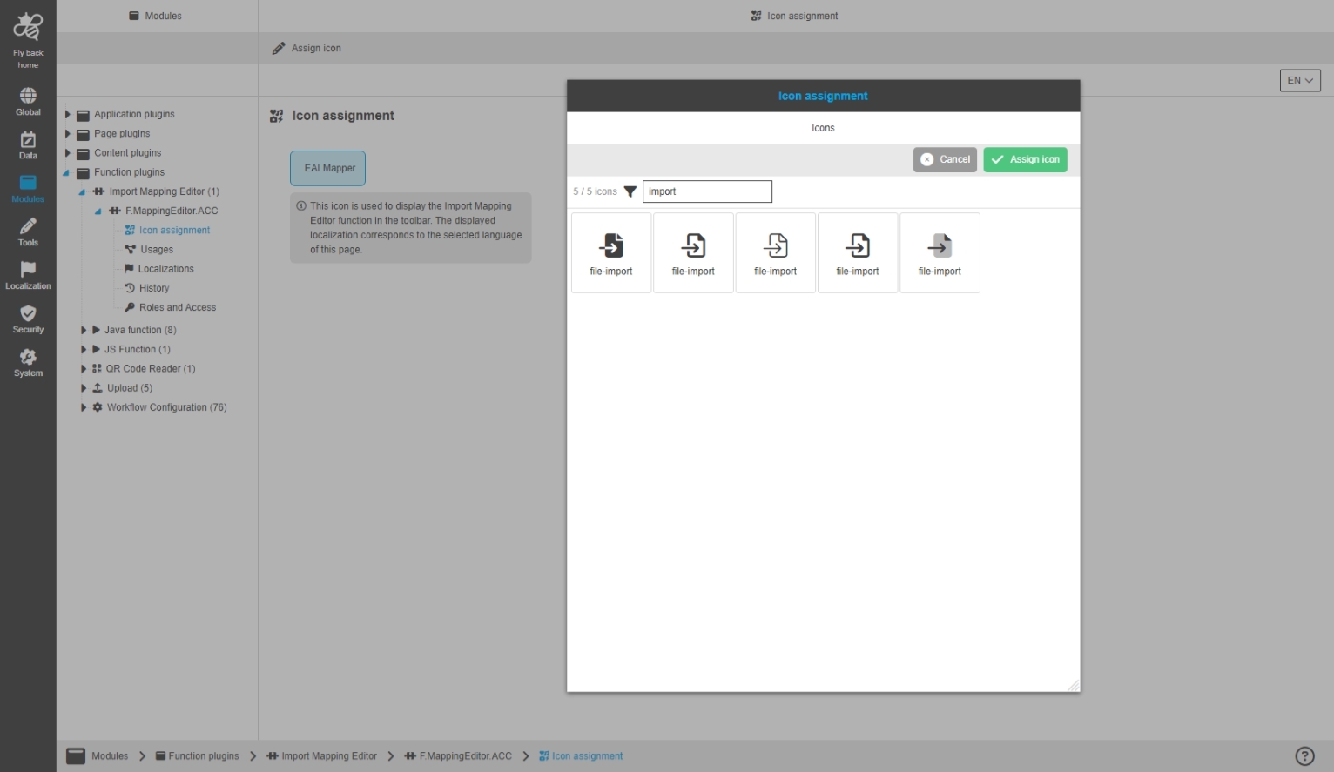Click the "Icons" label in the dialog
1334x772 pixels.
coord(823,128)
